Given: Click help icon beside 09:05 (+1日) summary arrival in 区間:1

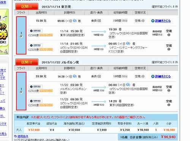Looking at the screenshot, I should click(x=75, y=20).
